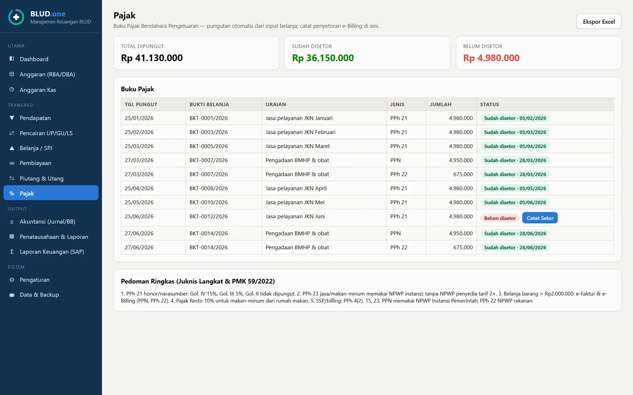This screenshot has height=395, width=633.
Task: Open the Dashboard menu item
Action: tap(51, 59)
